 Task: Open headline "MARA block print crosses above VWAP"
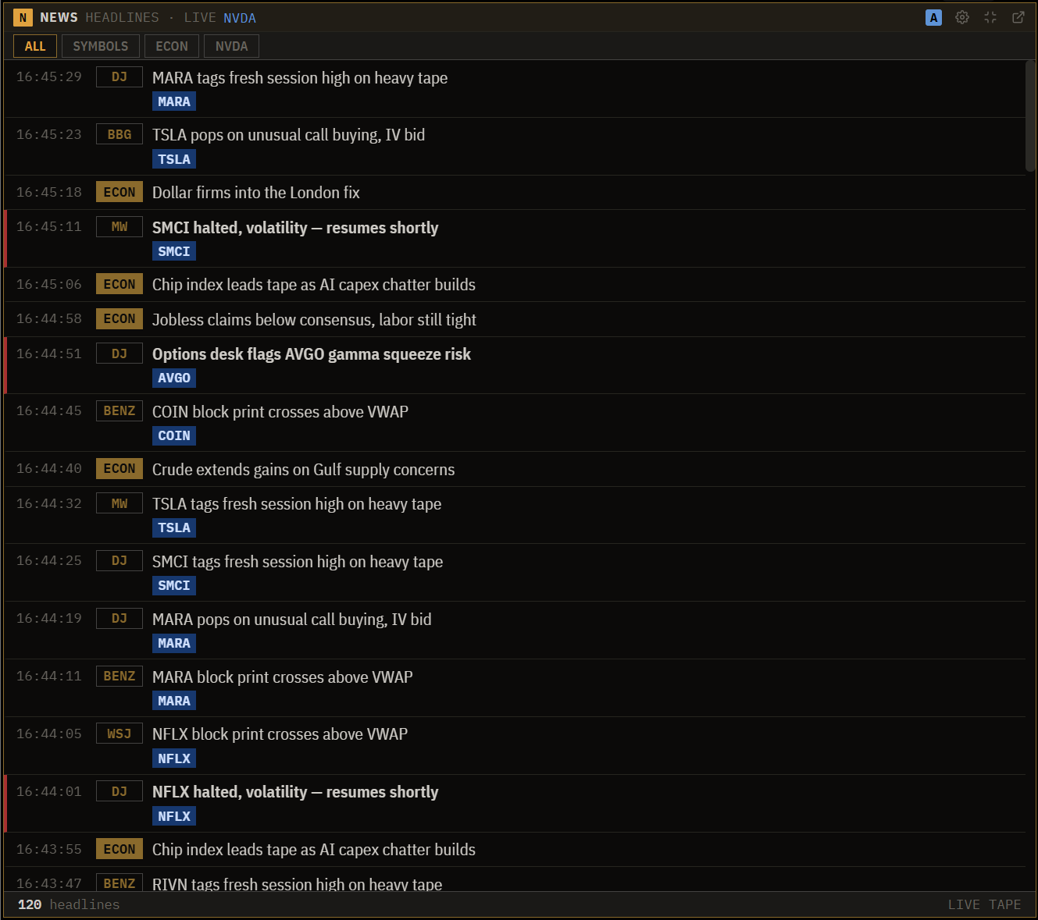pyautogui.click(x=283, y=677)
